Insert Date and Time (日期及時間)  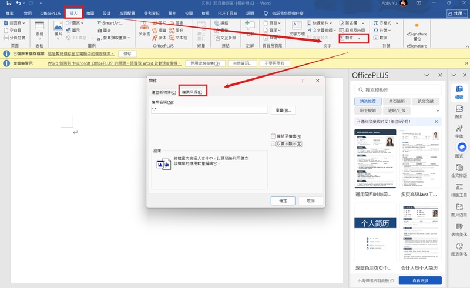pyautogui.click(x=352, y=31)
